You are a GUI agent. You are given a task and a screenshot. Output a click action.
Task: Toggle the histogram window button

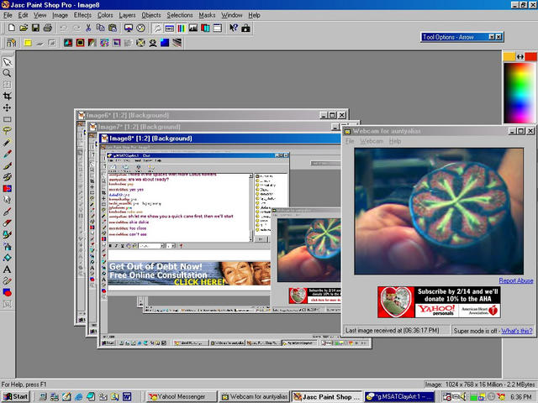tap(193, 28)
